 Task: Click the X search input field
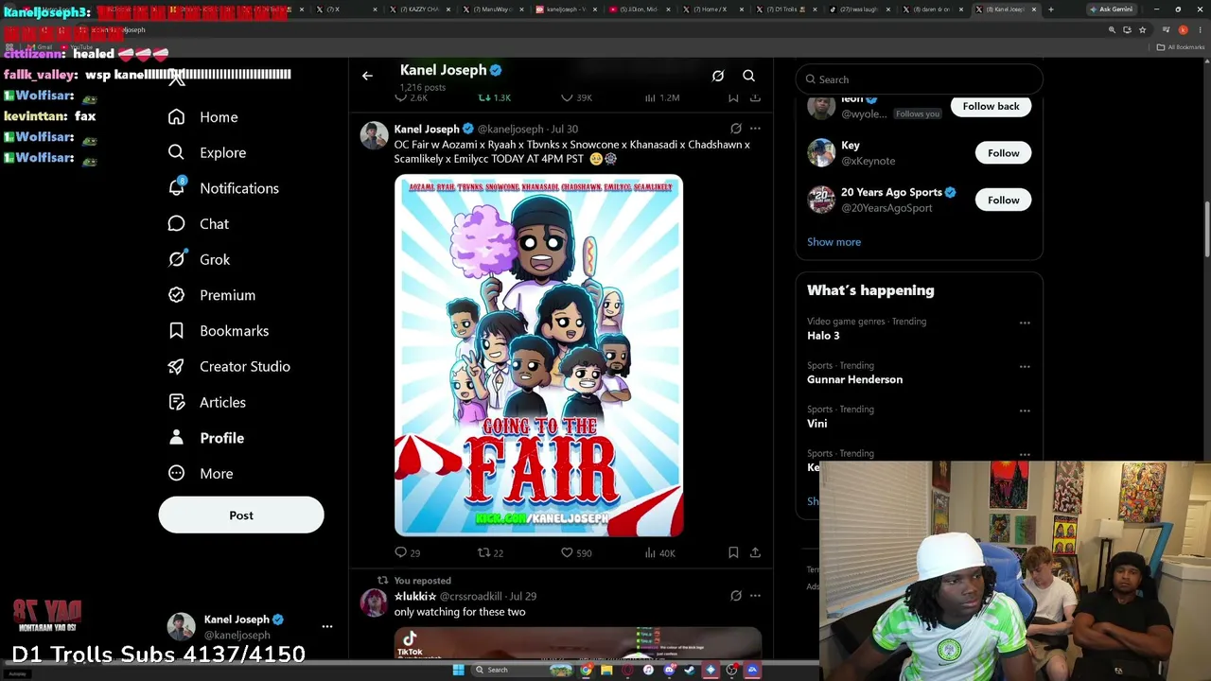(920, 79)
